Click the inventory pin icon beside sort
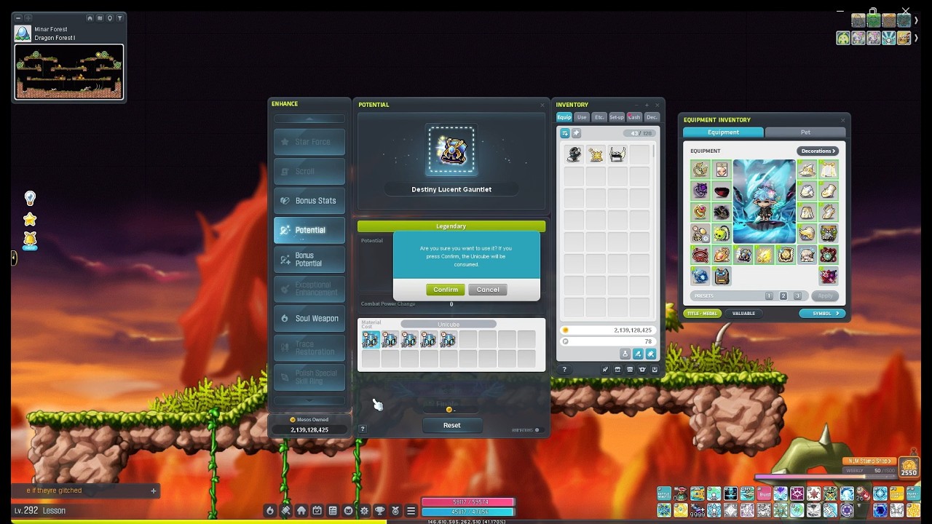 pos(576,133)
